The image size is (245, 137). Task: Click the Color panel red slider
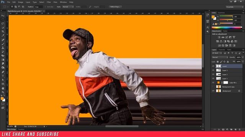pyautogui.click(x=226, y=16)
